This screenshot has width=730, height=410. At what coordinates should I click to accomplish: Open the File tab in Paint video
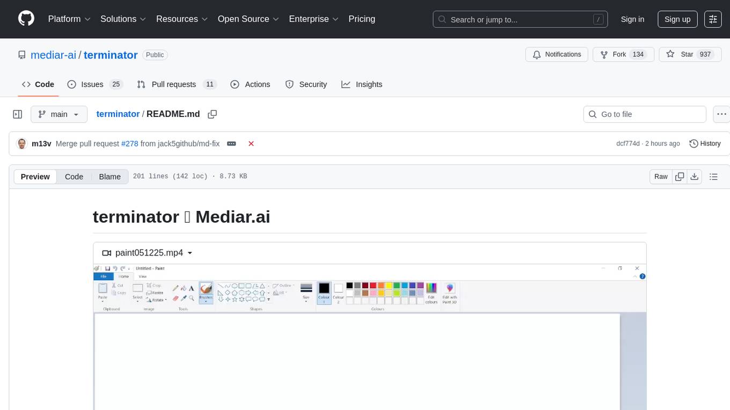coord(103,276)
